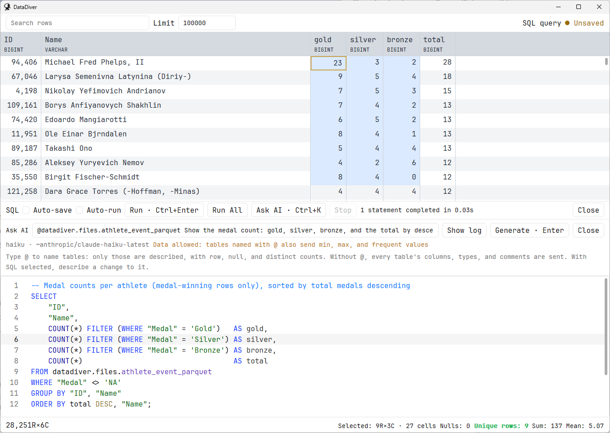This screenshot has width=610, height=433.
Task: Click the cell Edoardo Mangiarotti
Action: coord(176,120)
